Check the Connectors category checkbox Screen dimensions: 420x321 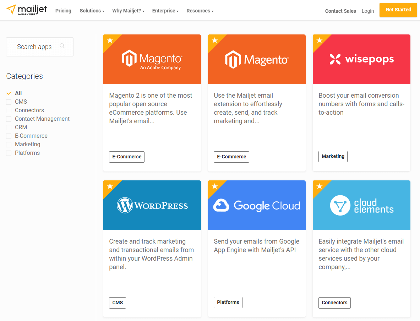(9, 111)
